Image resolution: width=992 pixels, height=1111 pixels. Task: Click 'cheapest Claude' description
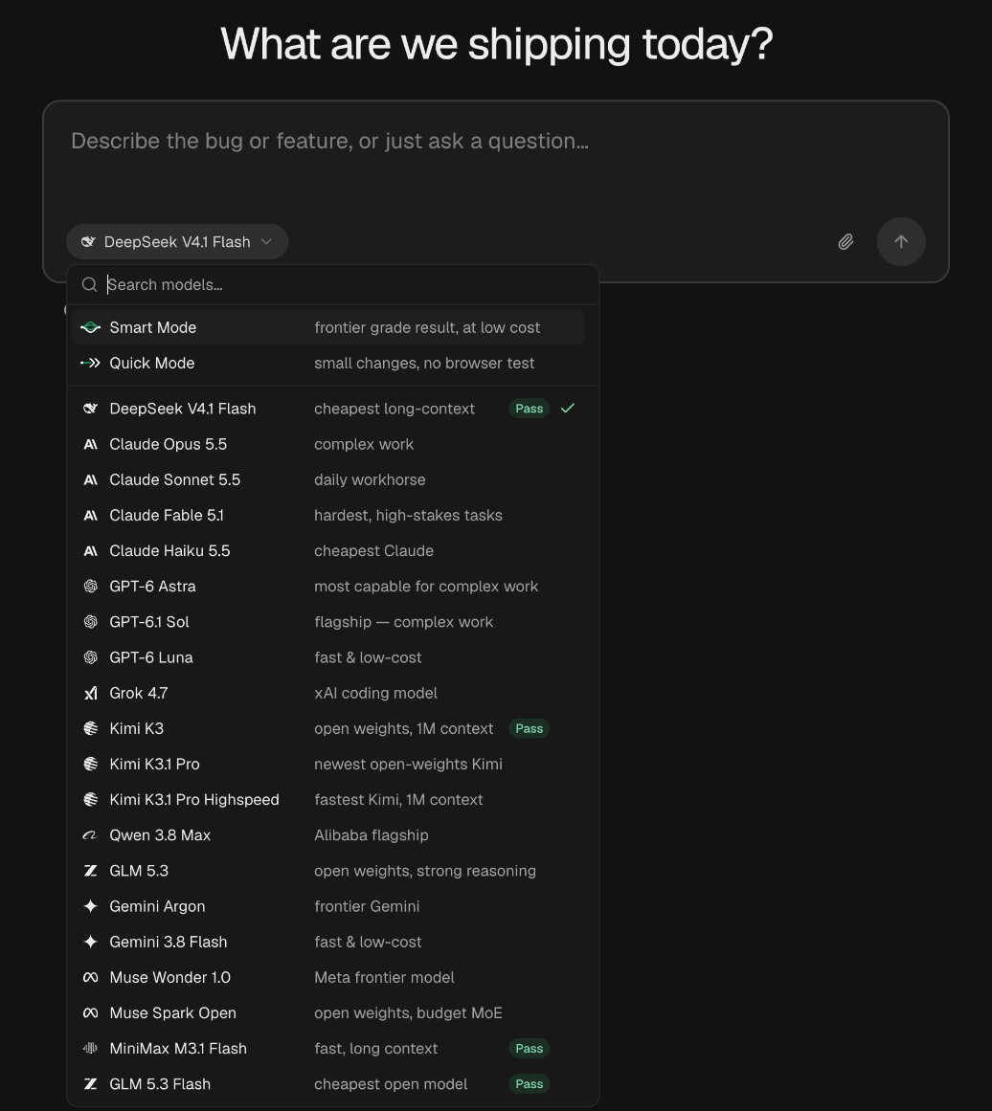(373, 550)
